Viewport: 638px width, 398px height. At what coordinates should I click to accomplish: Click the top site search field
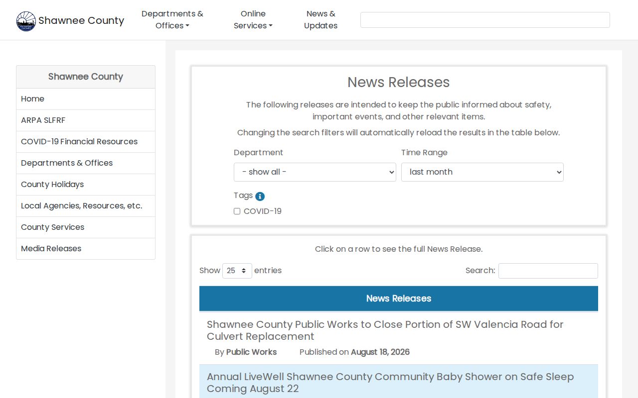(485, 20)
